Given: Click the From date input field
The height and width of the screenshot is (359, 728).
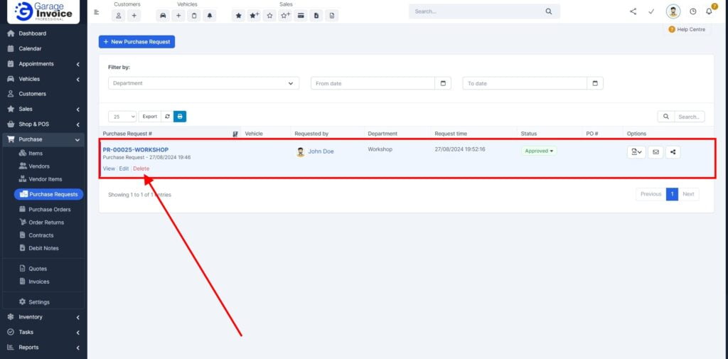Looking at the screenshot, I should click(x=372, y=83).
